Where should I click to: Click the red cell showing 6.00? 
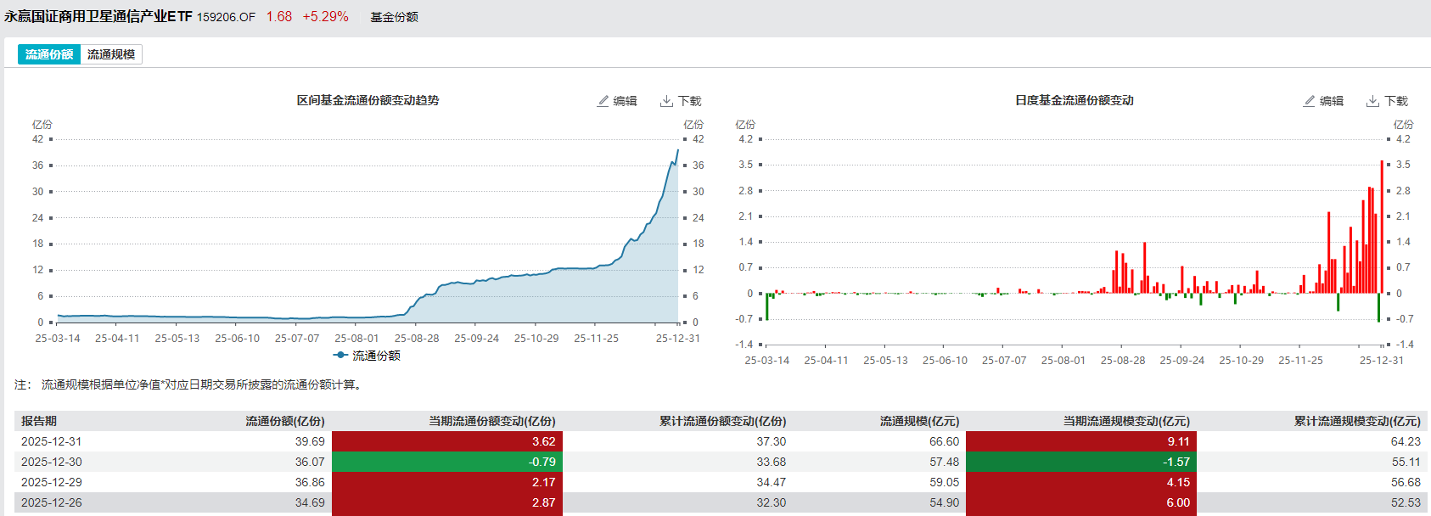pyautogui.click(x=1081, y=502)
